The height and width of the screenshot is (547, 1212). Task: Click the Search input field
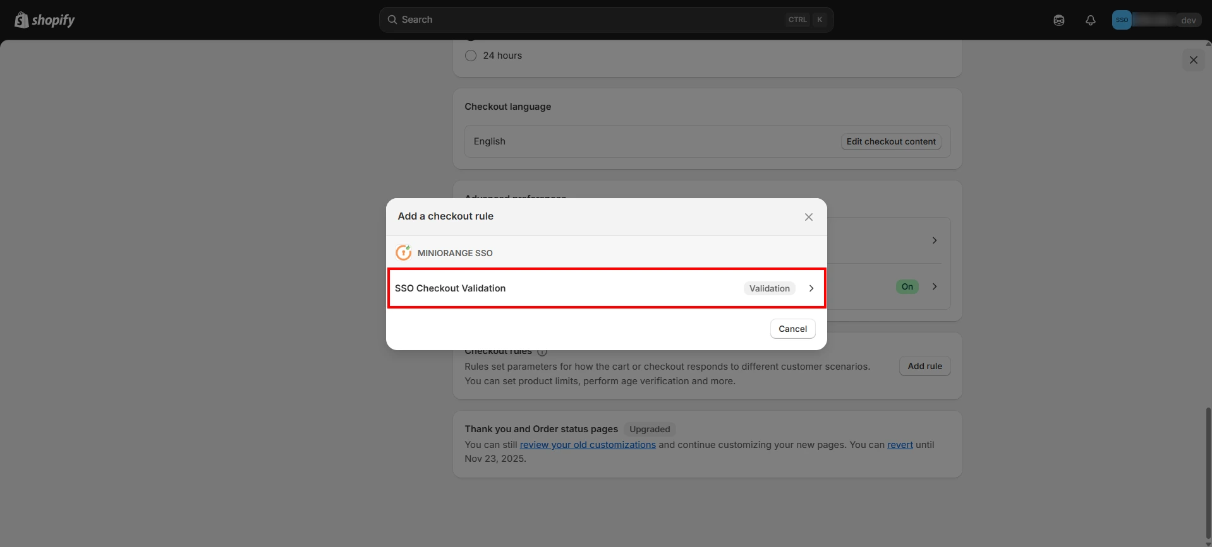tap(607, 20)
